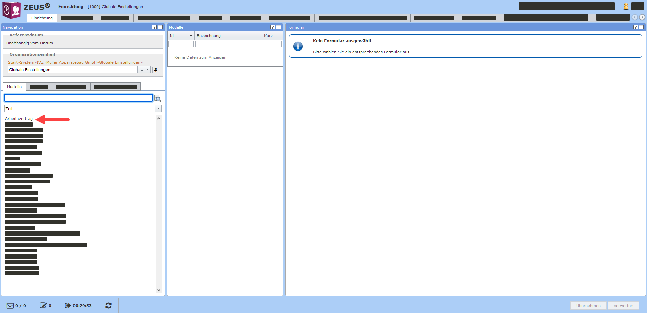Select the Modelle tab in Navigation
Image resolution: width=647 pixels, height=313 pixels.
(x=14, y=87)
